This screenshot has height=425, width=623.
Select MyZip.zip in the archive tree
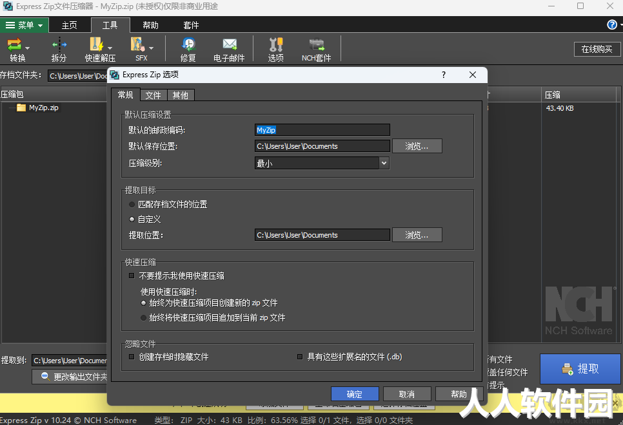coord(43,108)
